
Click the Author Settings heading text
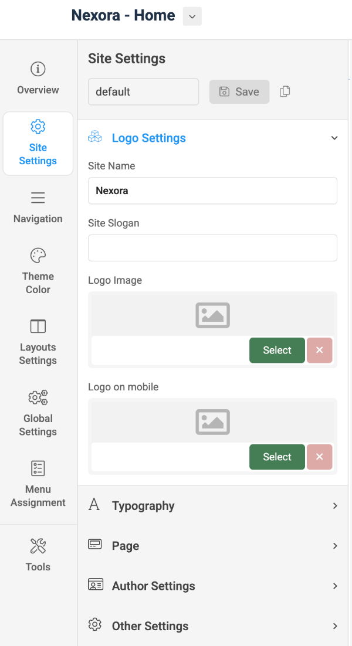(x=154, y=586)
